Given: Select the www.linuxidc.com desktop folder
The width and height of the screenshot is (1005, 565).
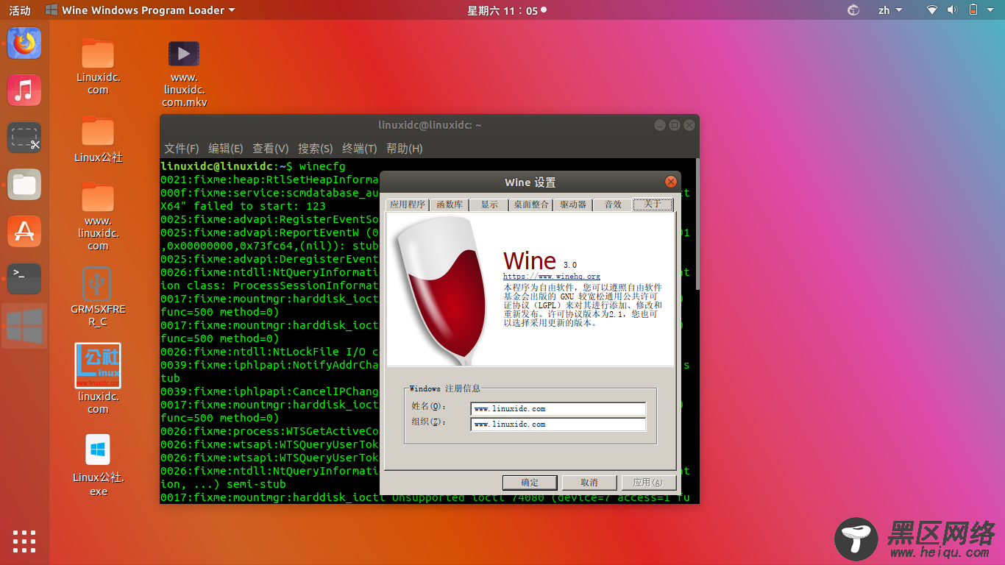Looking at the screenshot, I should point(98,217).
